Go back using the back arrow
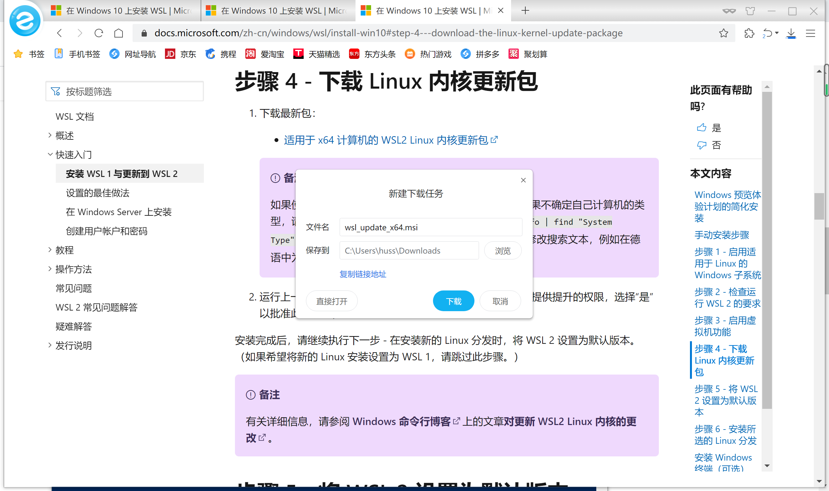This screenshot has width=829, height=491. coord(59,33)
